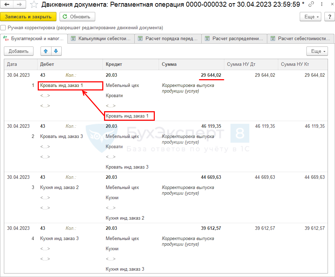Select debit cell Кухня инд.заказ 2

[x=59, y=188]
